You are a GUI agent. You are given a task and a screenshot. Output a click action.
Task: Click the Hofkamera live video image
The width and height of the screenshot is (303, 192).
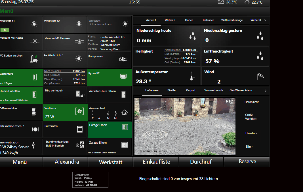[185, 126]
